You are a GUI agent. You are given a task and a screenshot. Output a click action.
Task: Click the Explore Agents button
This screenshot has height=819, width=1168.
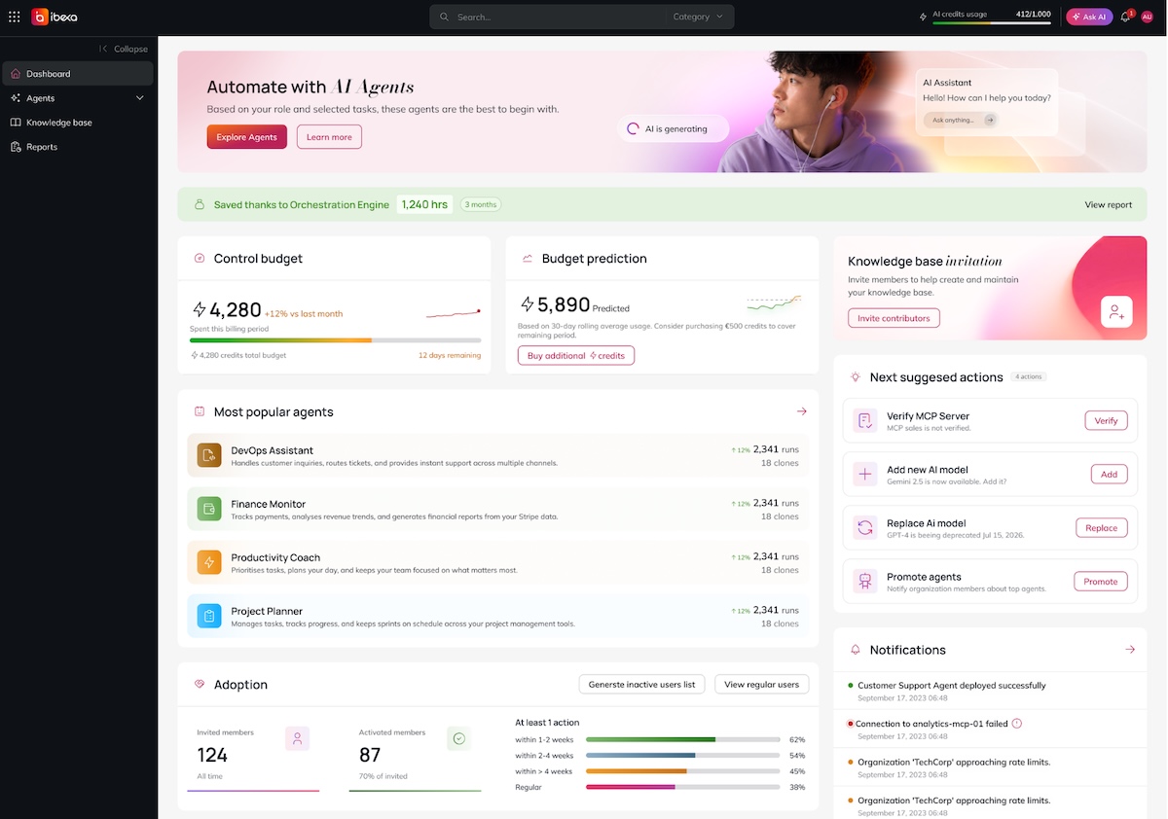pos(246,137)
